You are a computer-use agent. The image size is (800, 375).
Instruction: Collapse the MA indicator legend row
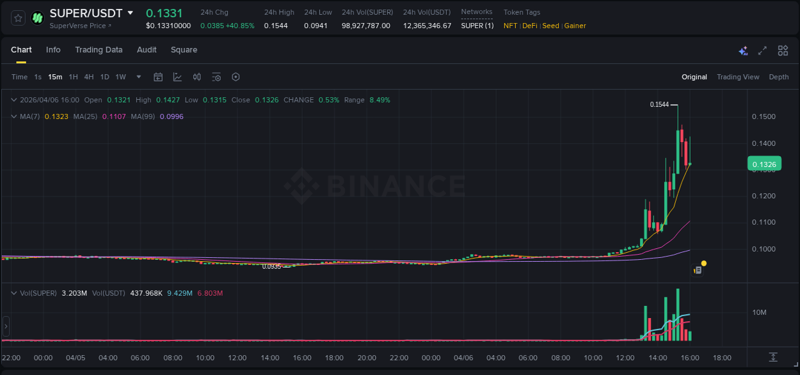click(14, 116)
